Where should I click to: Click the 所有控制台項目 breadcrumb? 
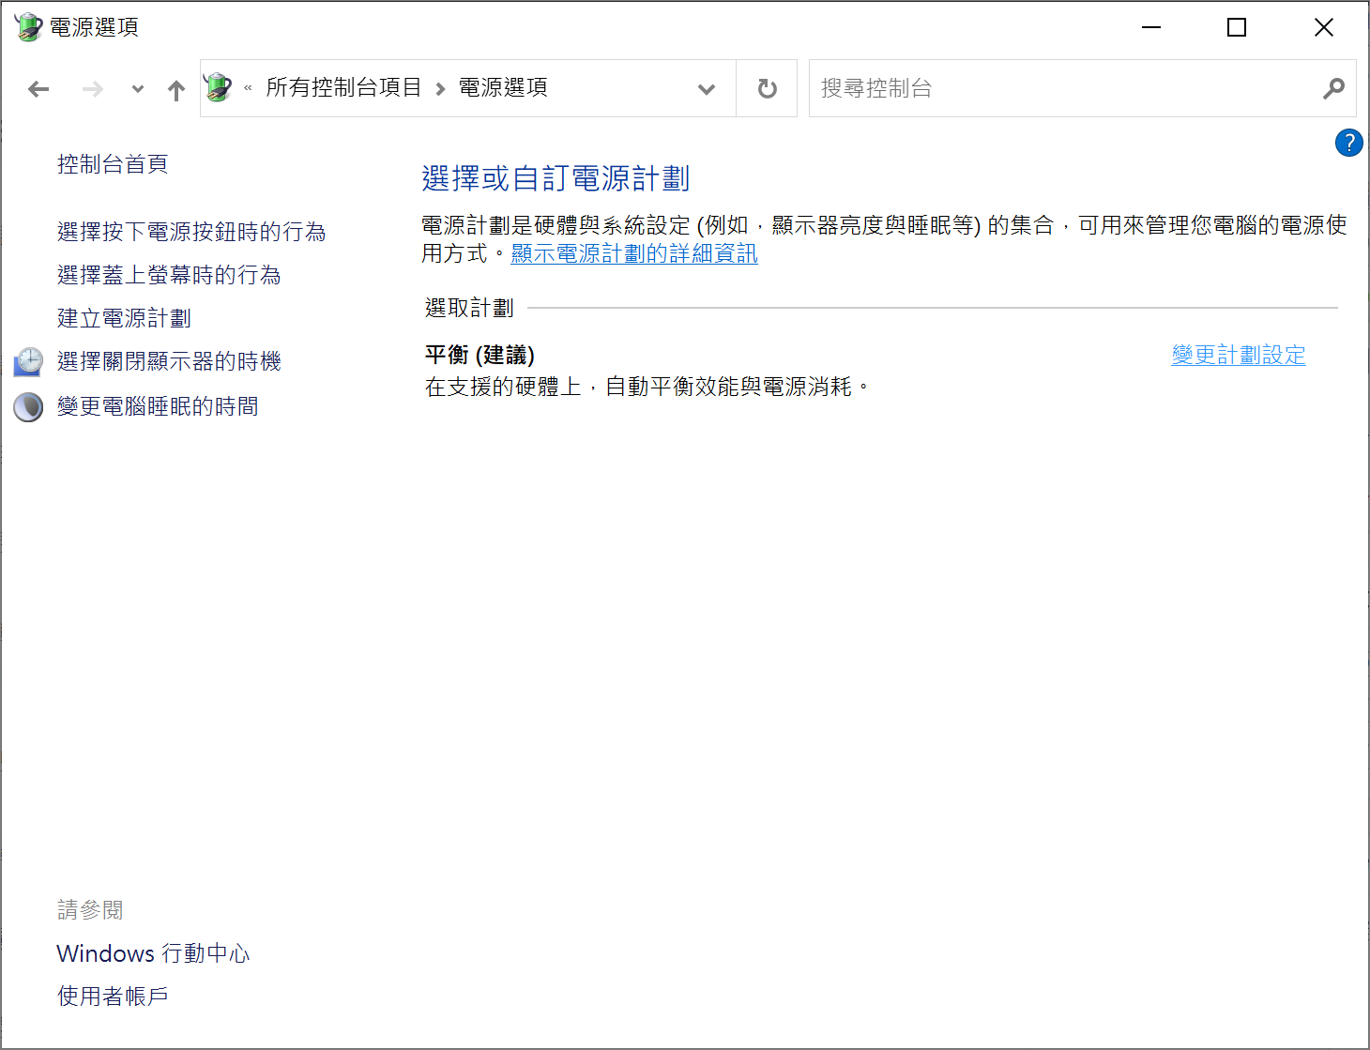tap(343, 87)
